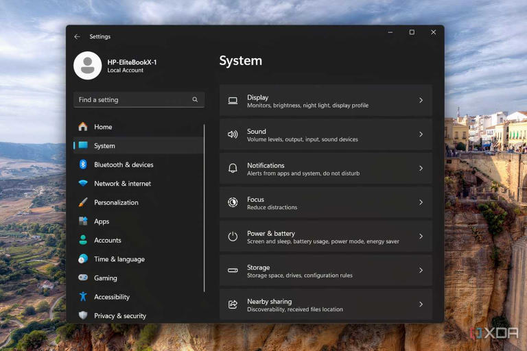Select System in the sidebar
Image resolution: width=527 pixels, height=351 pixels.
click(138, 145)
